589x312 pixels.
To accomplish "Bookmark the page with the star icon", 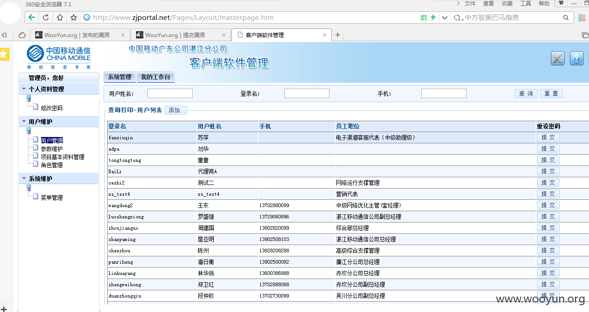I will click(x=74, y=18).
